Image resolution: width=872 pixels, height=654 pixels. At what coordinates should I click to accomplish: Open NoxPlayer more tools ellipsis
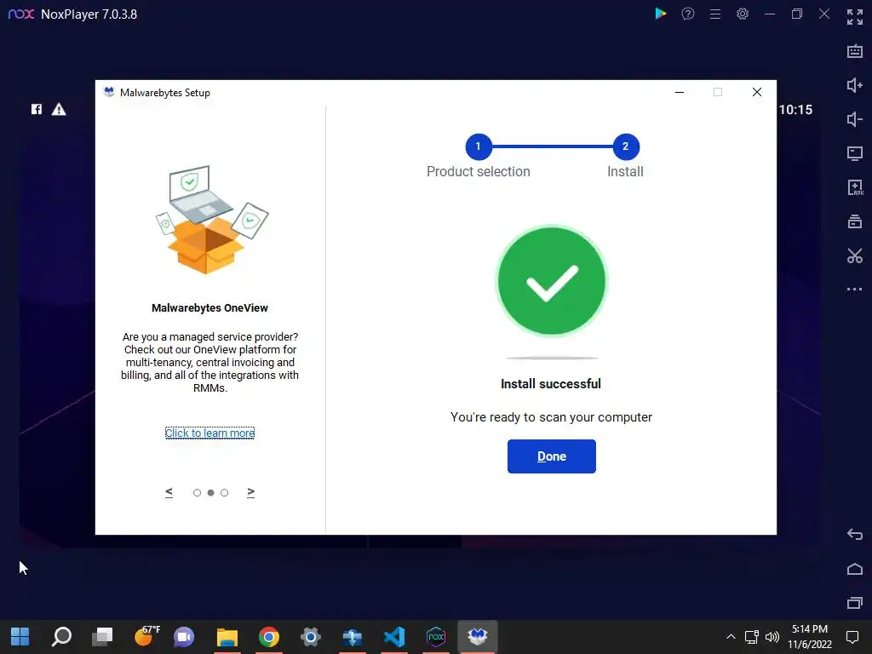[855, 290]
